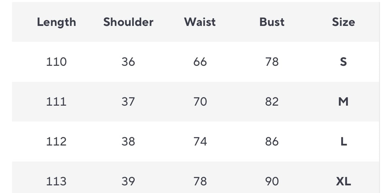The image size is (392, 193).
Task: Select shoulder value 36
Action: coord(128,62)
